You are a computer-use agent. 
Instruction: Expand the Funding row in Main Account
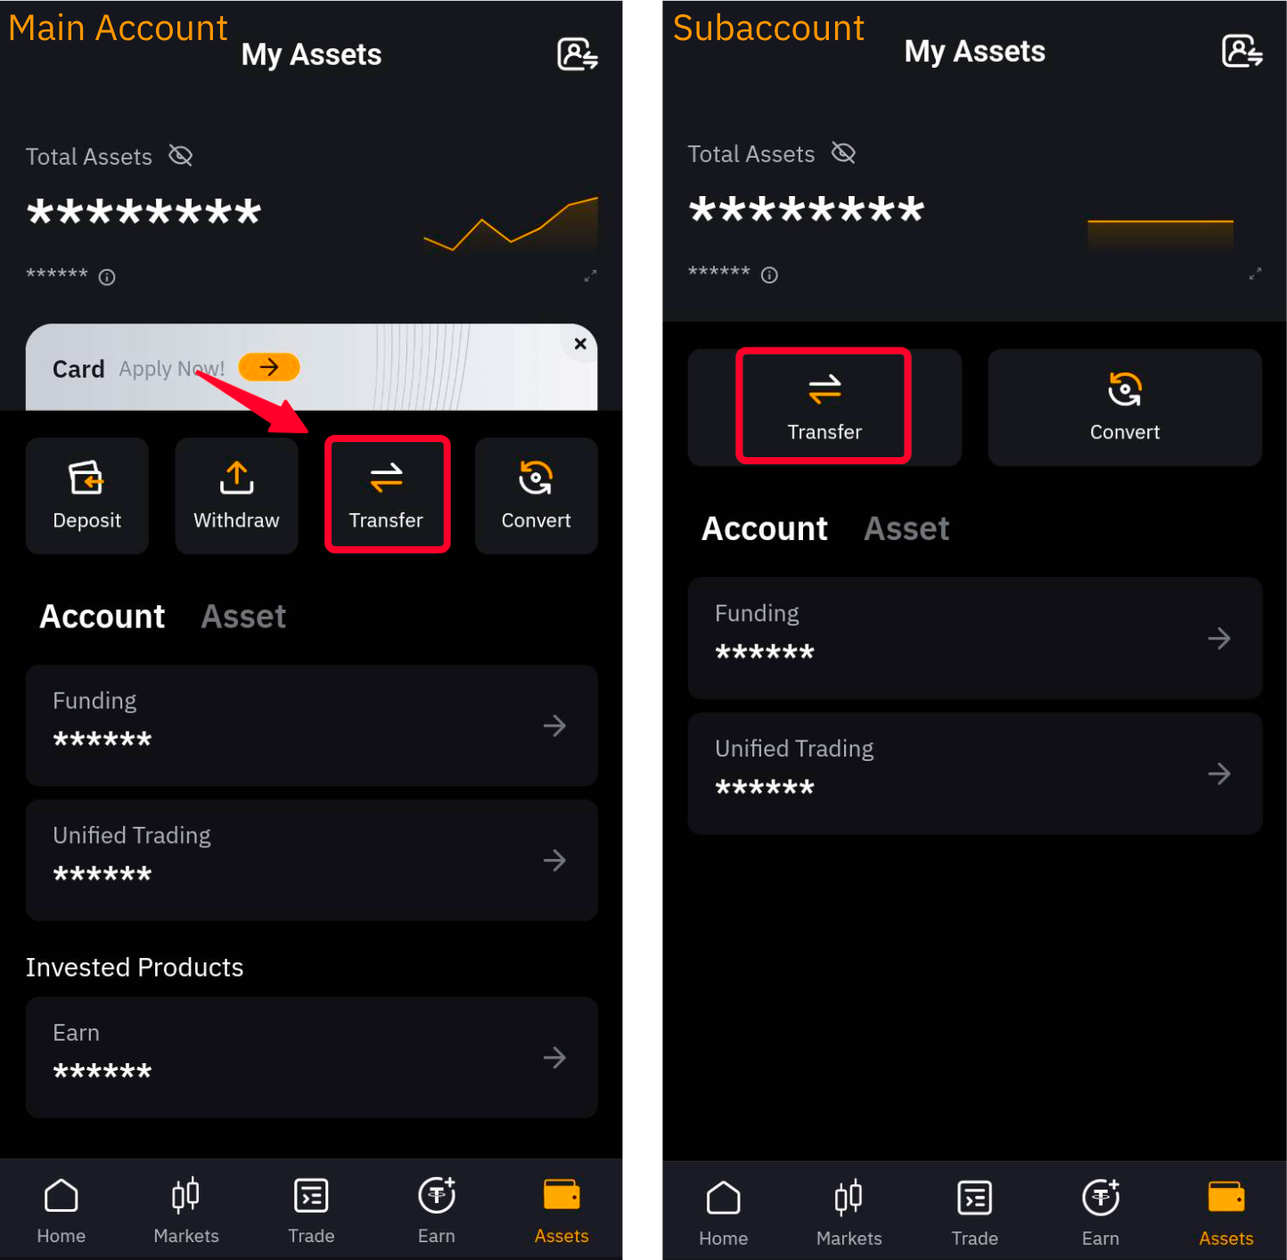[311, 725]
